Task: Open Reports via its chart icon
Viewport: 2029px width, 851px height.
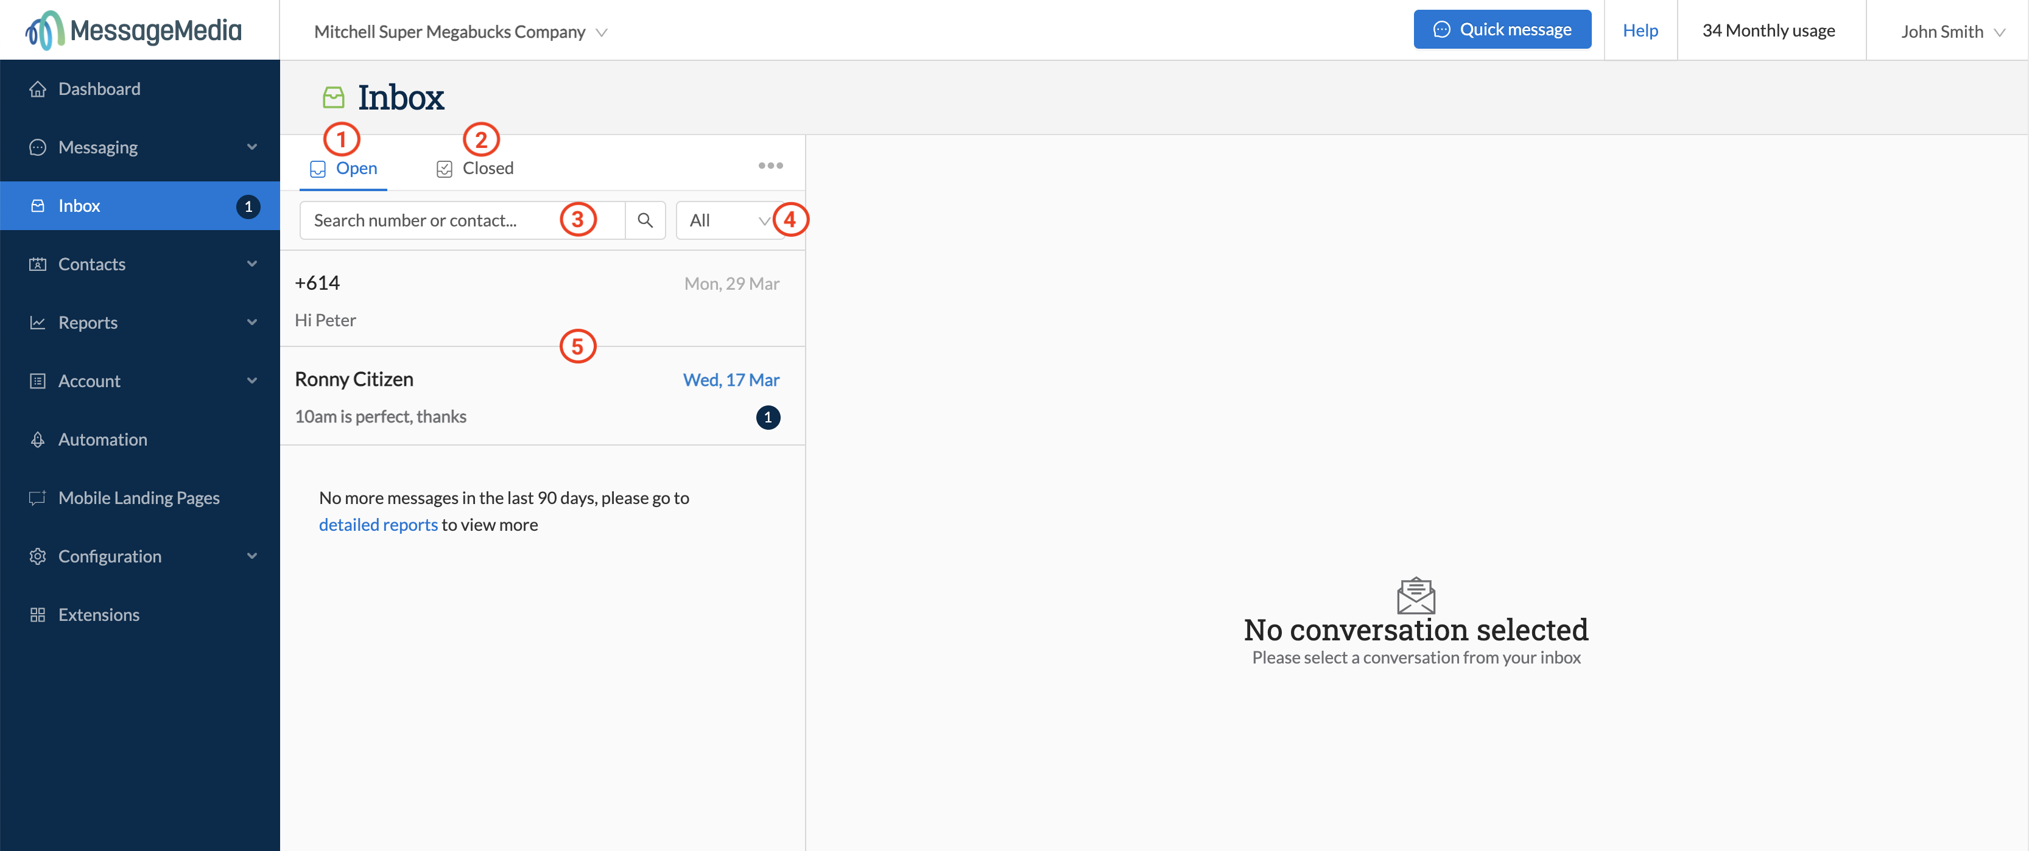Action: 38,322
